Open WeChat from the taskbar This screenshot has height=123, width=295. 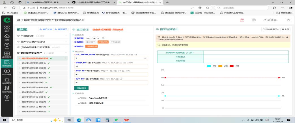[x=117, y=120]
